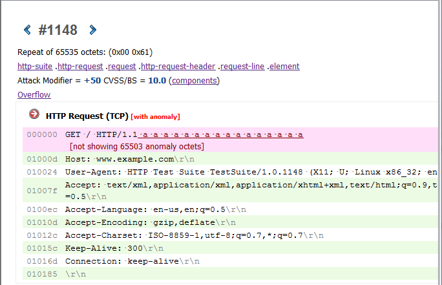Open the element link

(284, 67)
